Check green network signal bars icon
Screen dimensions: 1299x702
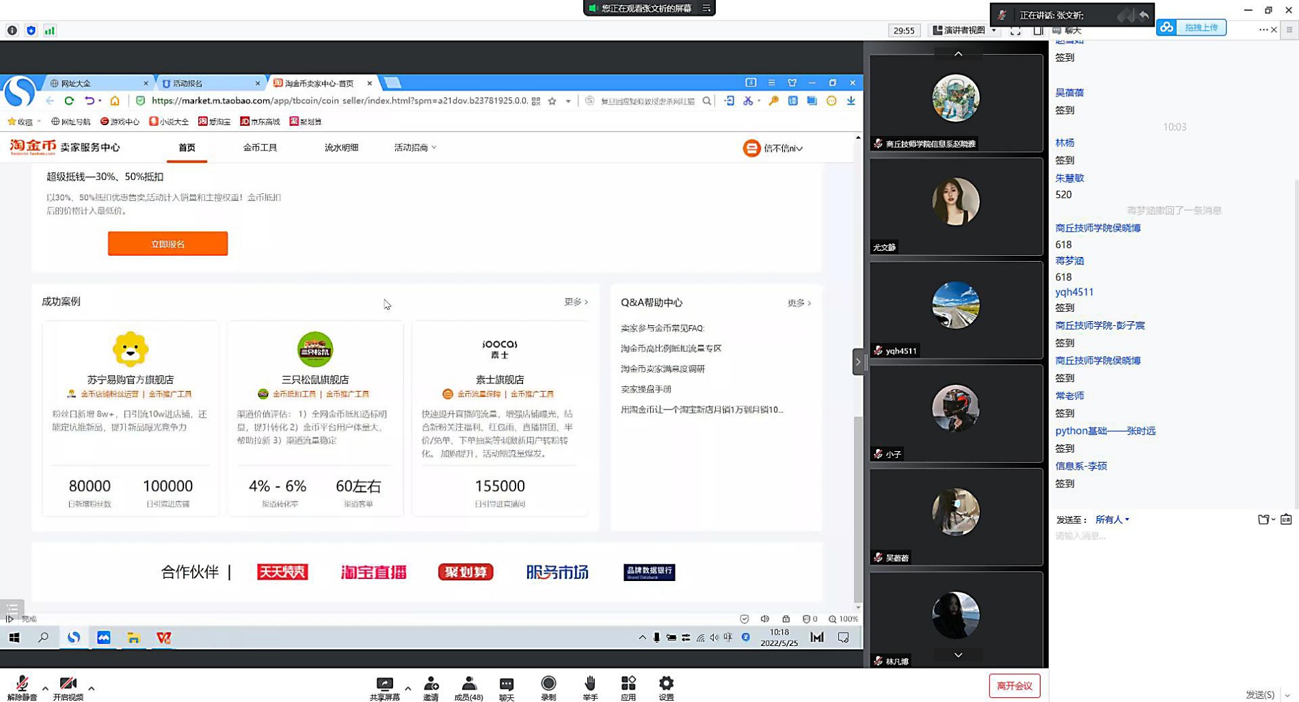click(49, 30)
